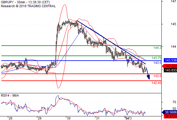Click the RSI14 - 9MA indicator label
The image size is (177, 120).
(10, 96)
